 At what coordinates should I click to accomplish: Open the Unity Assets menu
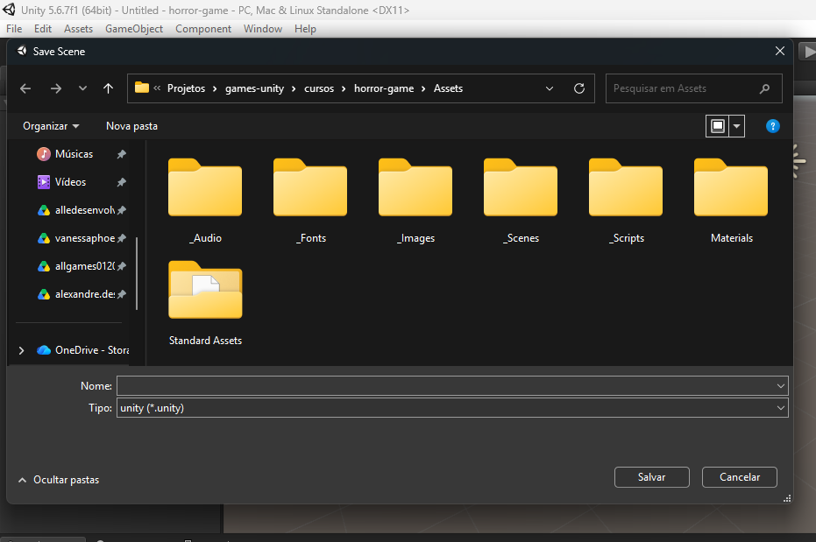point(78,29)
